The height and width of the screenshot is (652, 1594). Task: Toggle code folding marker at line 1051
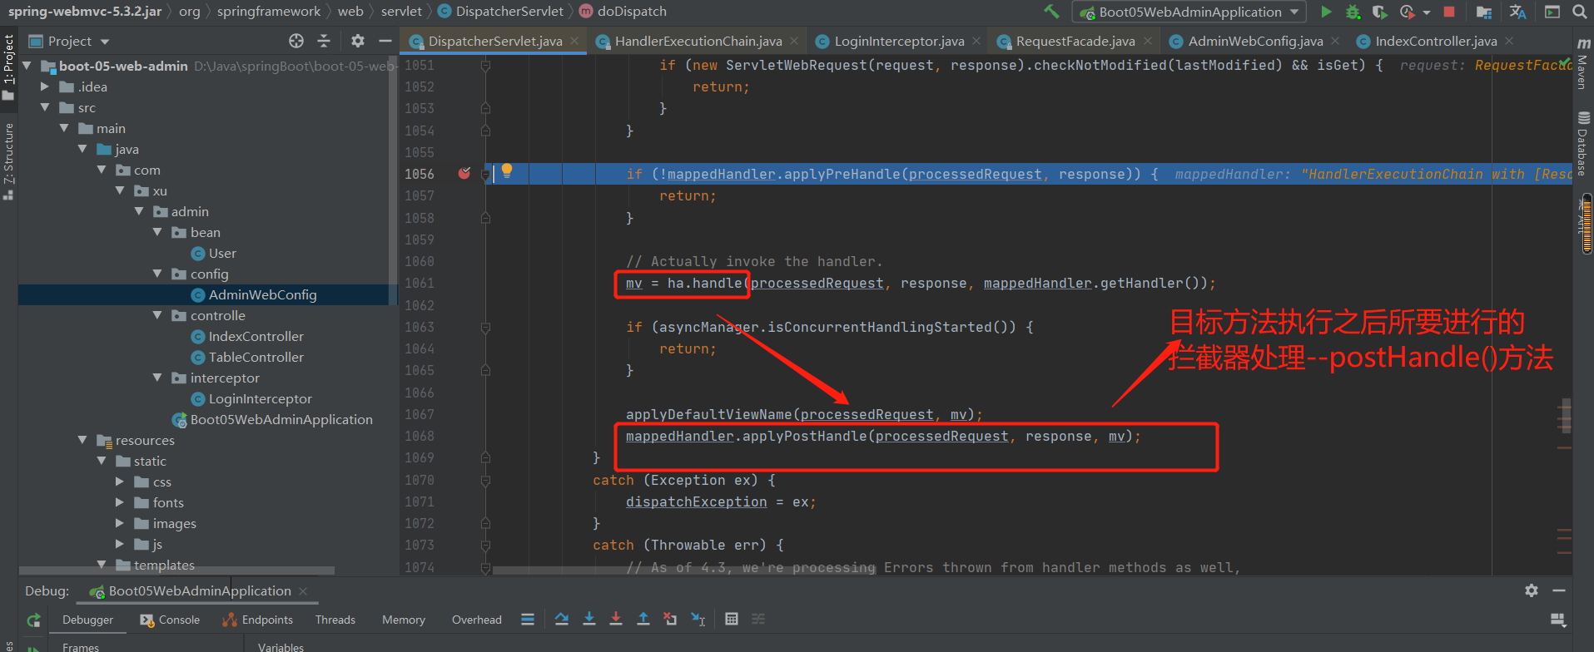pos(485,65)
